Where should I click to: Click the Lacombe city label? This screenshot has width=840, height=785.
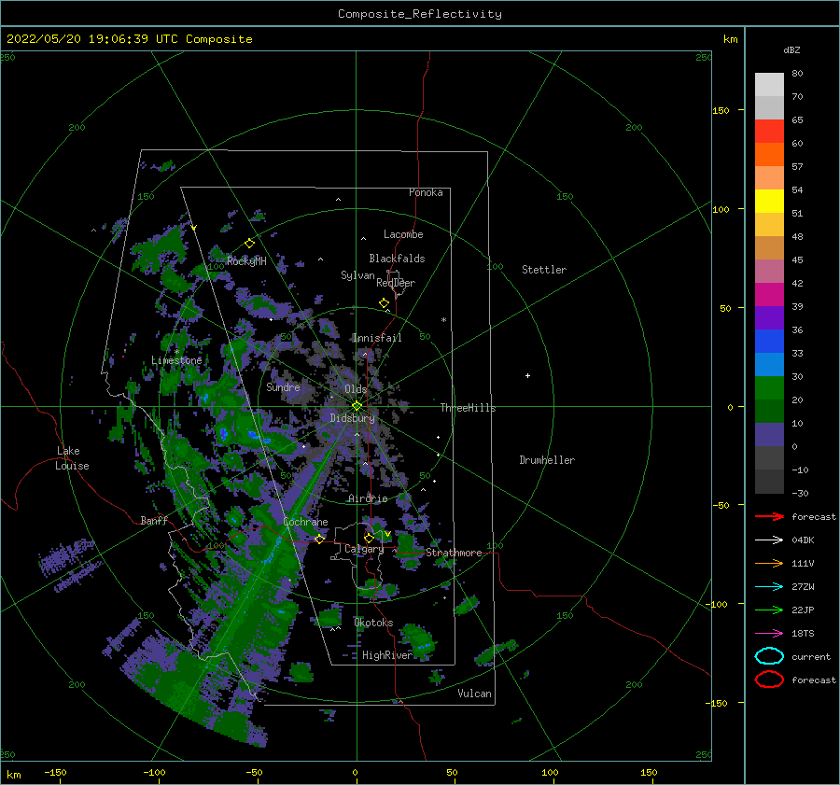coord(403,234)
